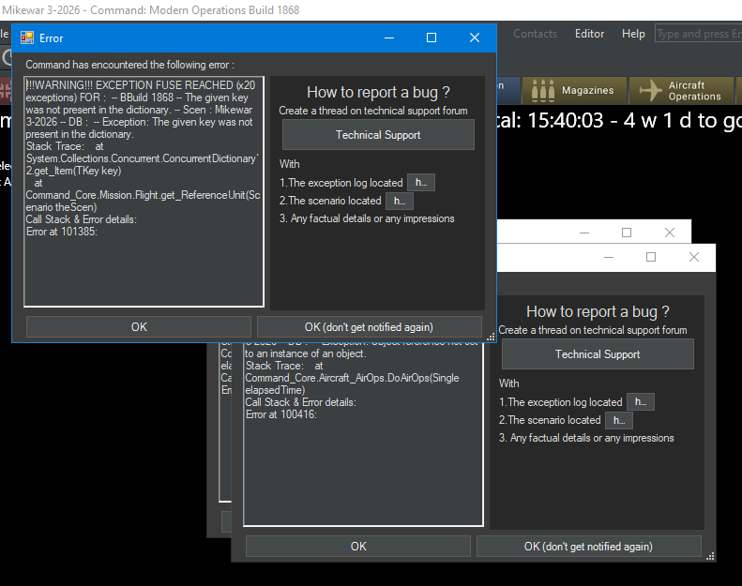Click 'Any factual details or any impressions' in front dialog
The height and width of the screenshot is (586, 742).
coord(372,218)
